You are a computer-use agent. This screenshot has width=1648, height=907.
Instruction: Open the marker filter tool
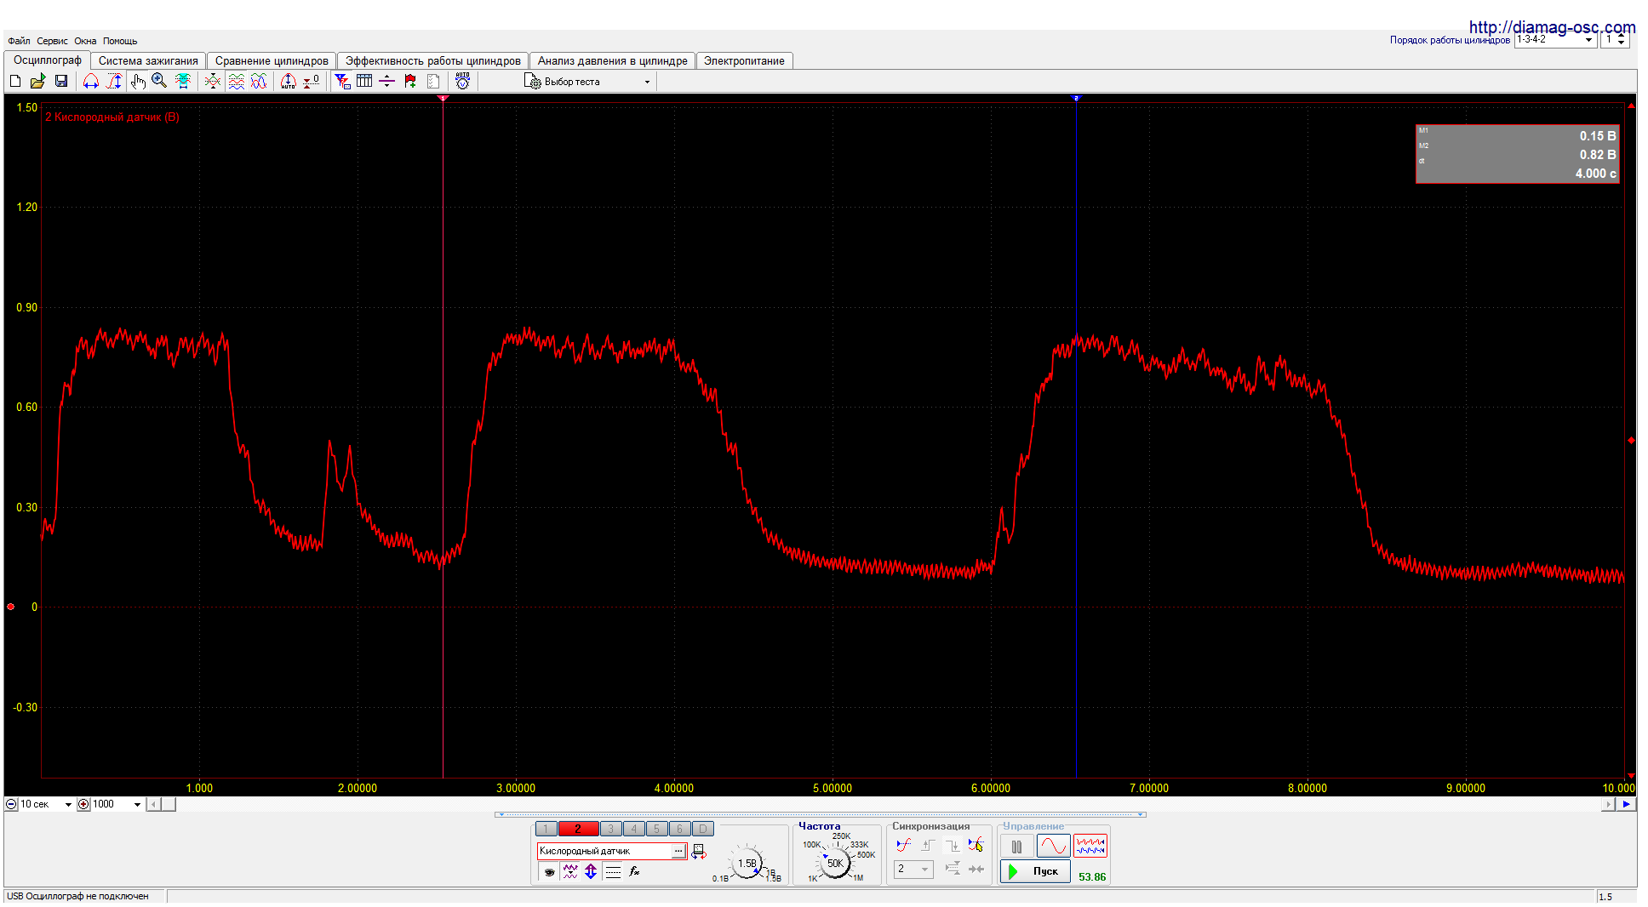point(342,81)
